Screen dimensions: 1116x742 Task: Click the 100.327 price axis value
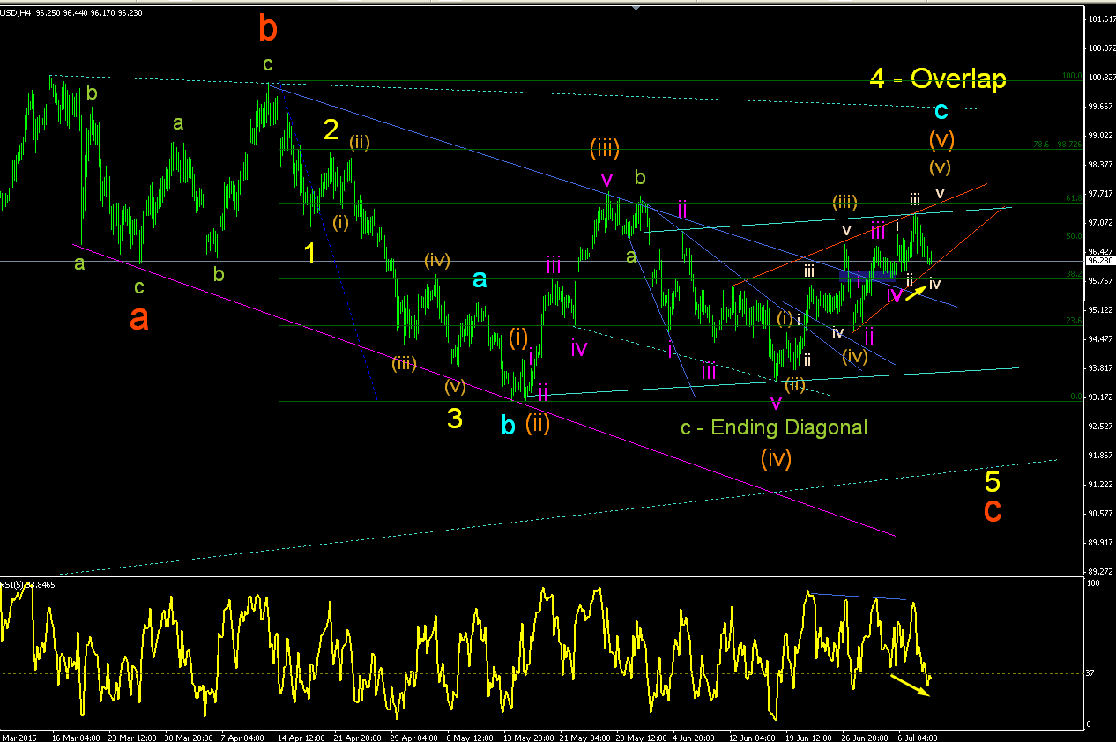tap(1100, 78)
